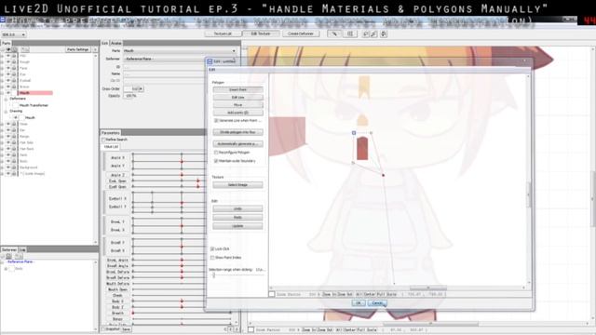Click the Parts Settings button

77,49
